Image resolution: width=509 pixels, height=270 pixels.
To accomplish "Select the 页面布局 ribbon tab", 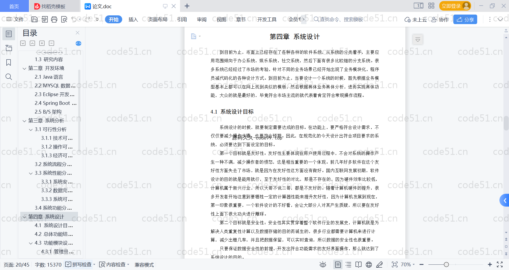I will 158,19.
